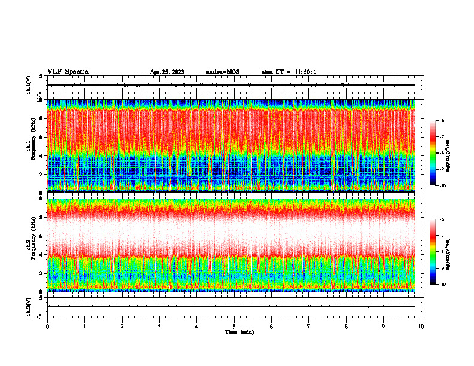Click inside the ch.2 spectrogram panel
Viewport: 474px width, 366px height.
pos(231,245)
